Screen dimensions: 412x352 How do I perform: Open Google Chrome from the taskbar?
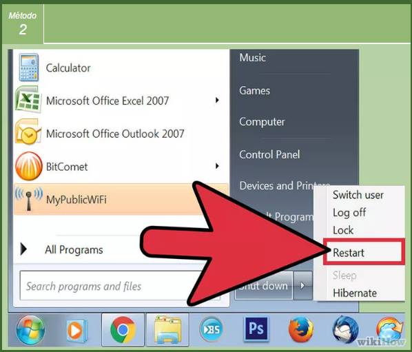(x=123, y=330)
